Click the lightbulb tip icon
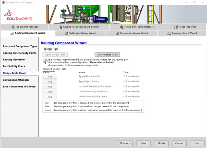The height and width of the screenshot is (148, 207). click(x=45, y=61)
